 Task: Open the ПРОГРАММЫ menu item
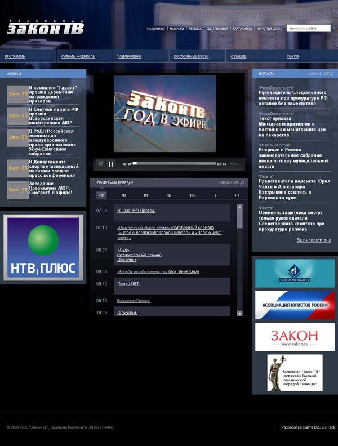[x=15, y=57]
